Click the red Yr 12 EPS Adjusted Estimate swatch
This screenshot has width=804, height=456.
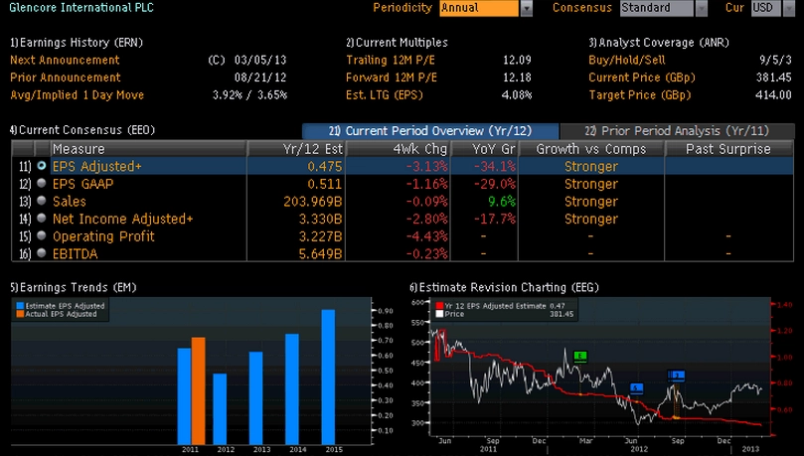[x=439, y=306]
